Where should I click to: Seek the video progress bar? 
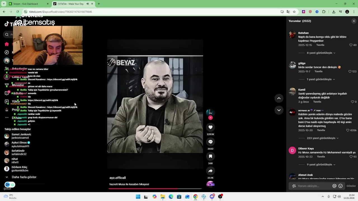(x=155, y=189)
